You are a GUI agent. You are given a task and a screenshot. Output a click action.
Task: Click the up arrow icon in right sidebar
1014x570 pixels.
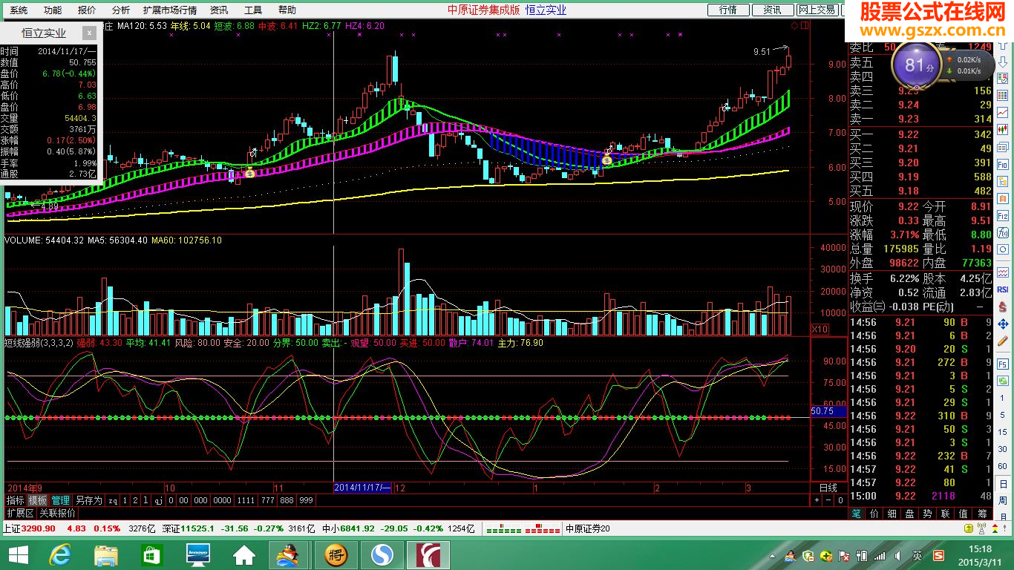1004,45
